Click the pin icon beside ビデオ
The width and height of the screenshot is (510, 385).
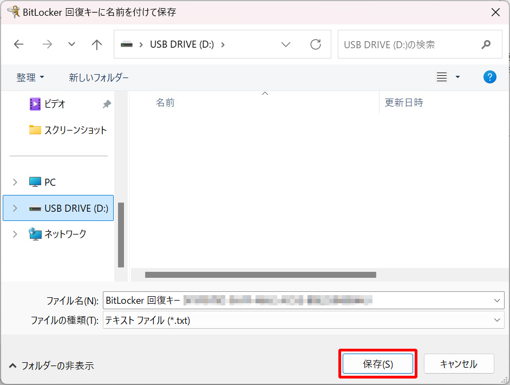tap(107, 104)
